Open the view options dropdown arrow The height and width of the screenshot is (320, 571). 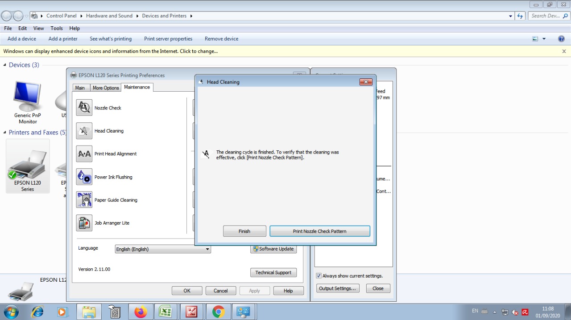544,39
